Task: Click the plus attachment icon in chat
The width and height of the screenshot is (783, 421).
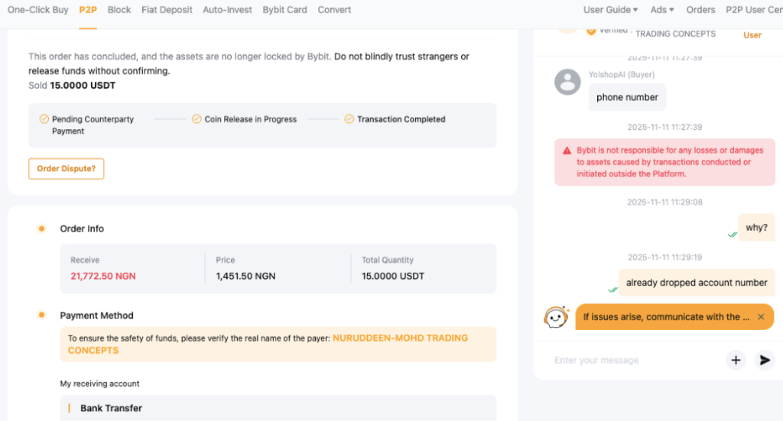Action: coord(736,360)
